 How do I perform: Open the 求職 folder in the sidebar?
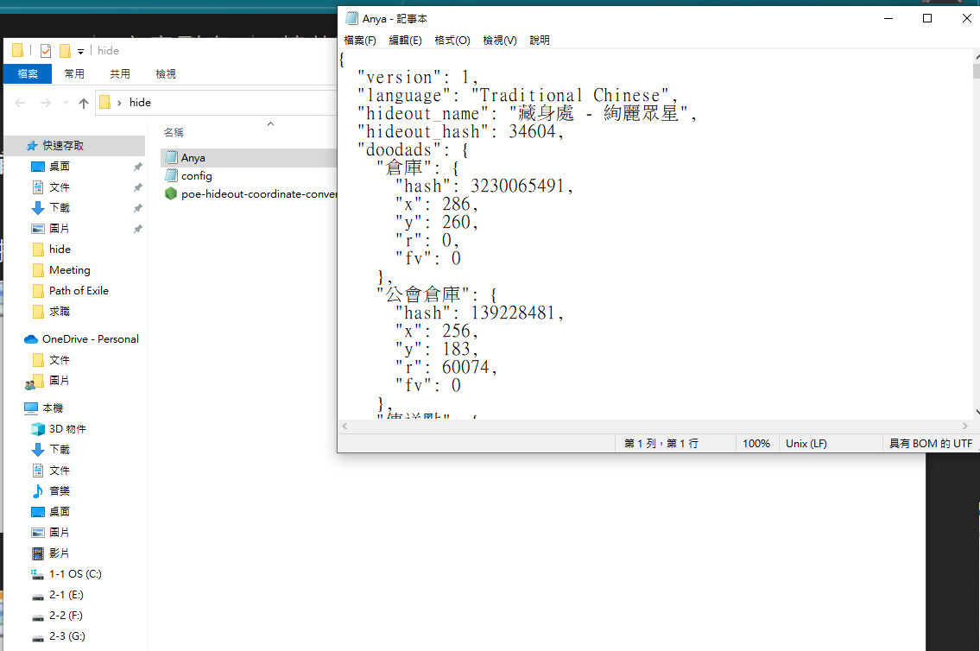click(60, 311)
